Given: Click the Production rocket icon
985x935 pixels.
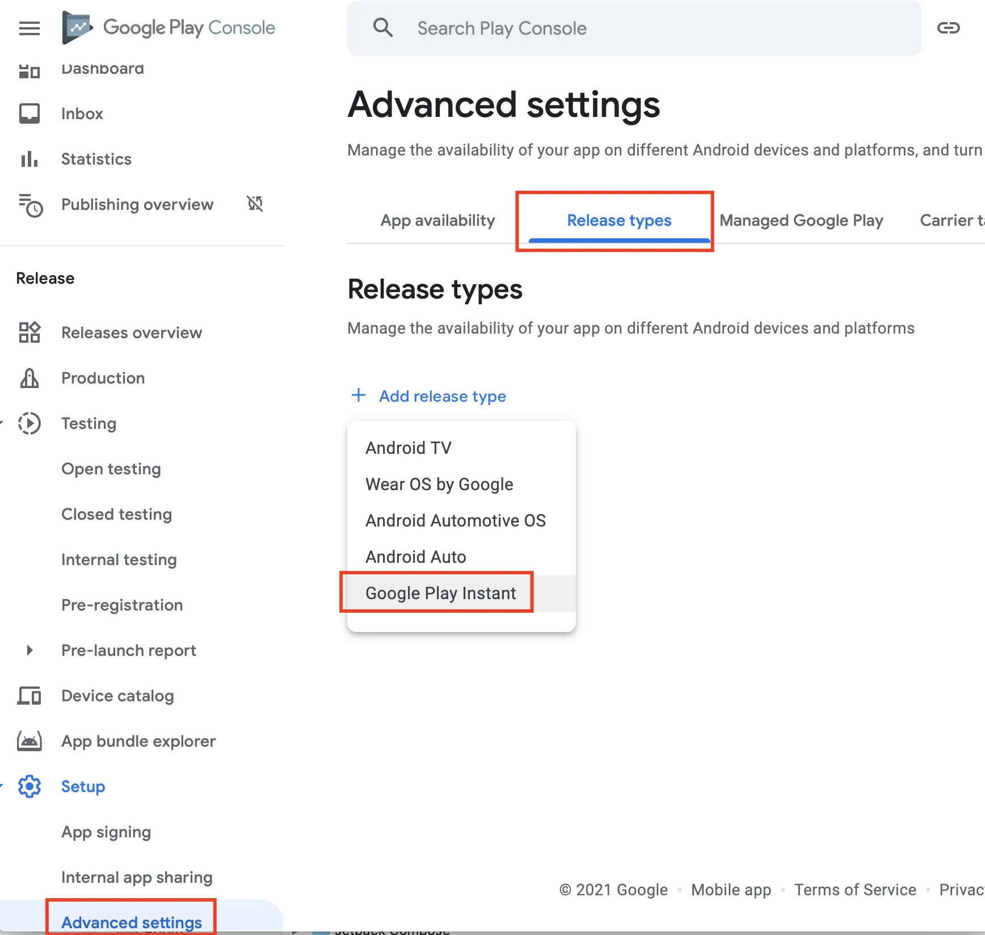Looking at the screenshot, I should [29, 378].
